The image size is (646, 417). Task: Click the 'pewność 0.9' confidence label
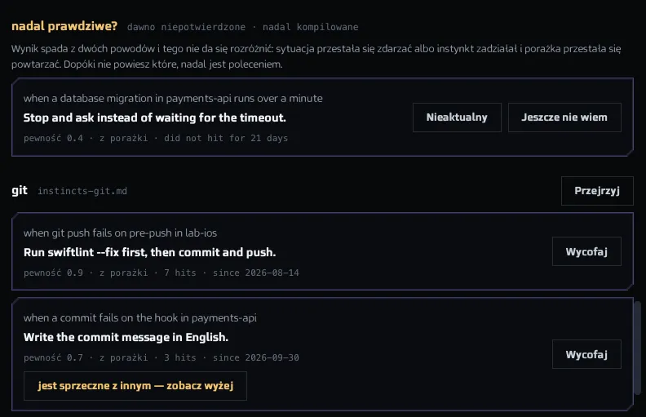click(x=53, y=273)
